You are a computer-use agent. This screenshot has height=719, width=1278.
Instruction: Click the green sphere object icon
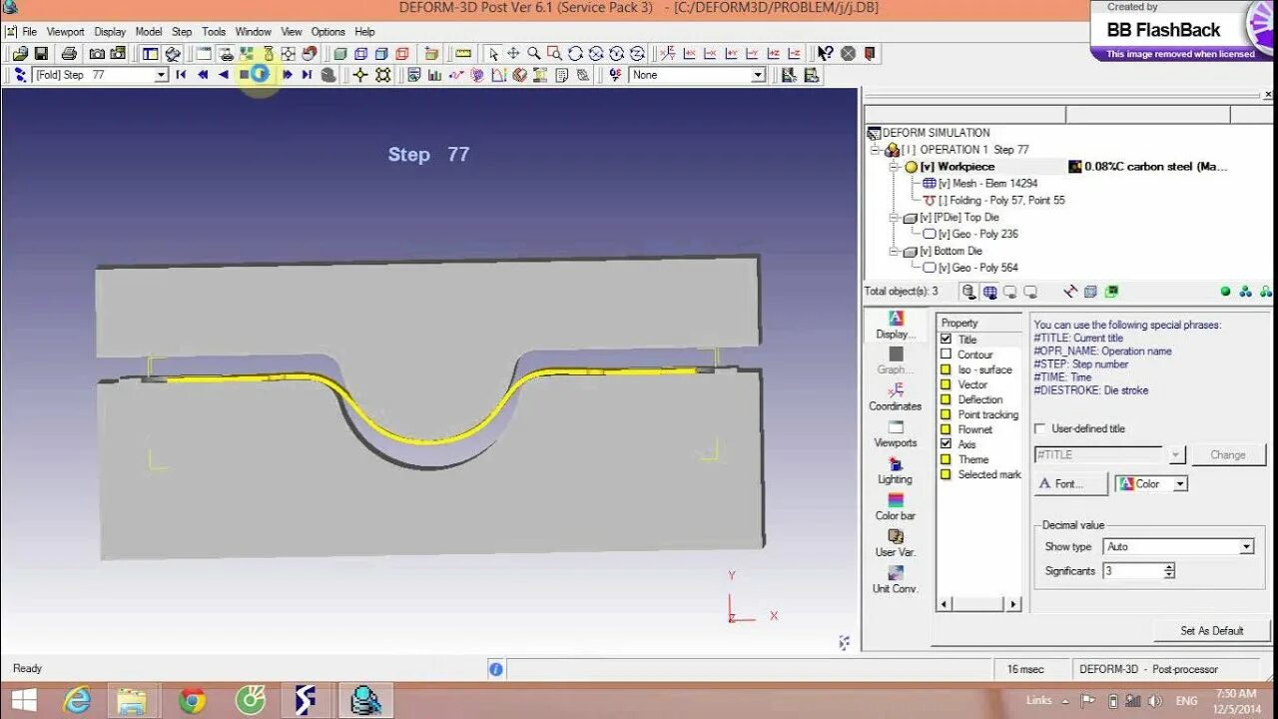(1225, 292)
